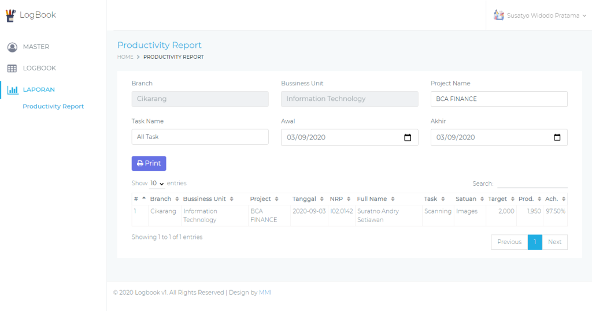Click the MASTER user circle icon

coord(12,47)
